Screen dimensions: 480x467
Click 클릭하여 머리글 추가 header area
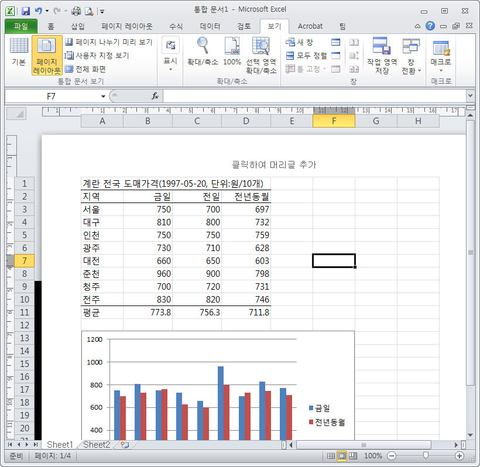coord(274,164)
